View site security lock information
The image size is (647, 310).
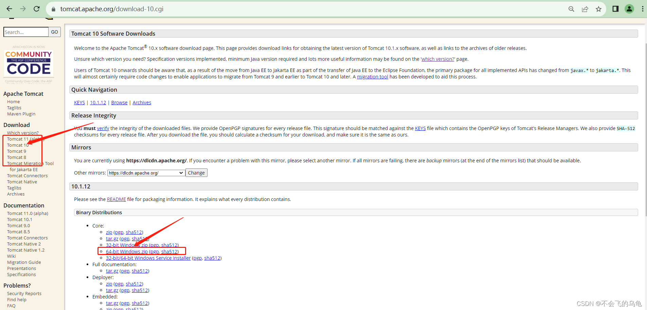(x=53, y=9)
